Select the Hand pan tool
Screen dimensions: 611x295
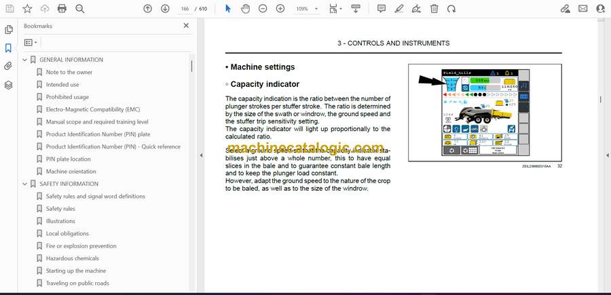click(x=245, y=9)
